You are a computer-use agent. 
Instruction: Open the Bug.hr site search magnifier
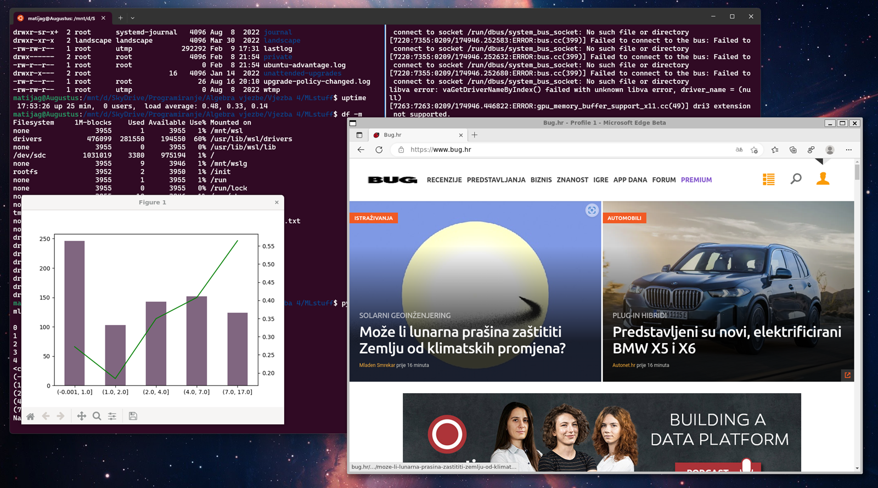coord(796,179)
